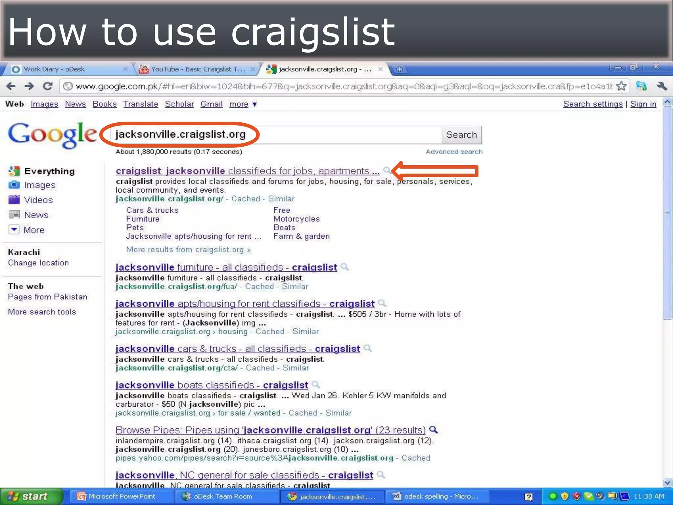Click the browser Back arrow
The height and width of the screenshot is (505, 673).
11,86
